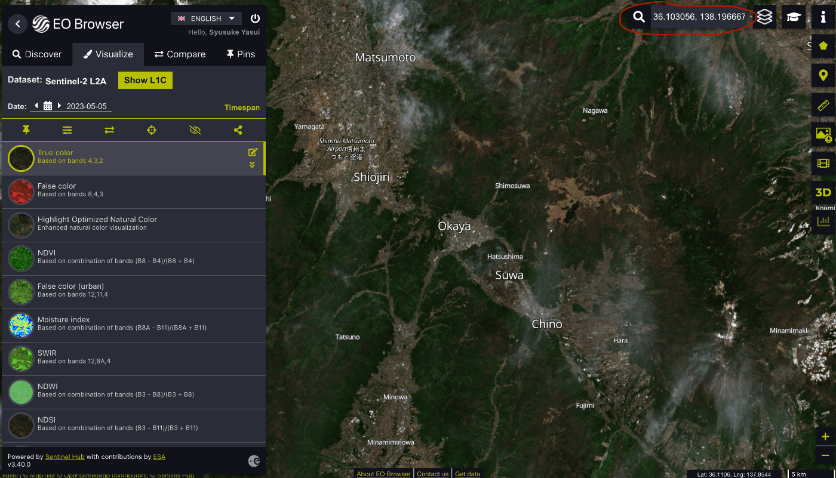This screenshot has width=836, height=478.
Task: Click the Okaya label on map
Action: point(454,226)
